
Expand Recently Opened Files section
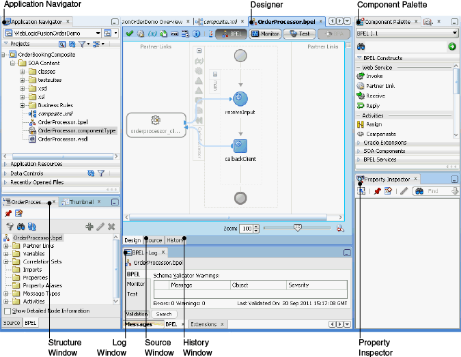[x=5, y=182]
